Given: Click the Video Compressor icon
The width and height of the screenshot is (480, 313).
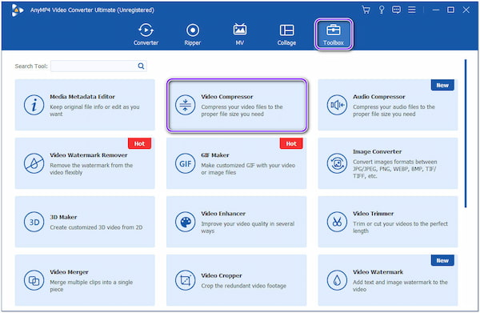Looking at the screenshot, I should 186,105.
